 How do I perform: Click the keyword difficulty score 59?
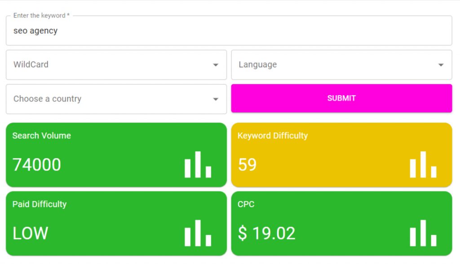coord(247,165)
